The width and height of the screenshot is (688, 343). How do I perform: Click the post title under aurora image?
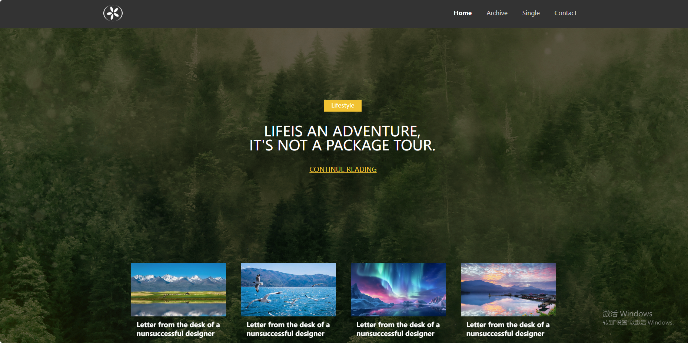(398, 329)
